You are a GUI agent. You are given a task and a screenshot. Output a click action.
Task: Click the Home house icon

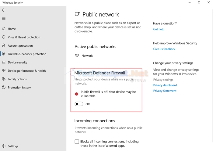tap(4, 29)
